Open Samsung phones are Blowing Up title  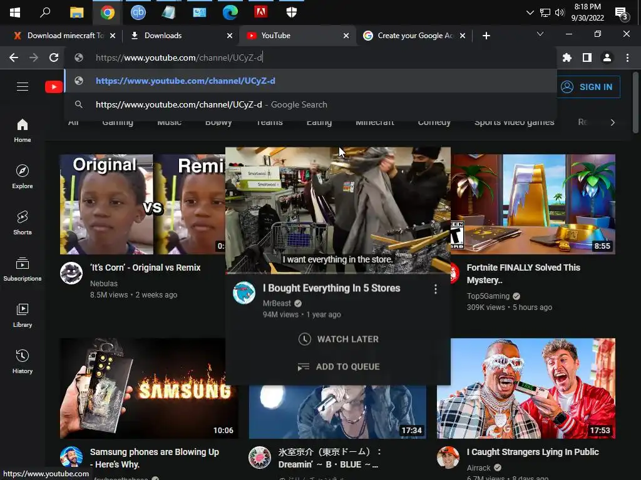[x=155, y=458]
